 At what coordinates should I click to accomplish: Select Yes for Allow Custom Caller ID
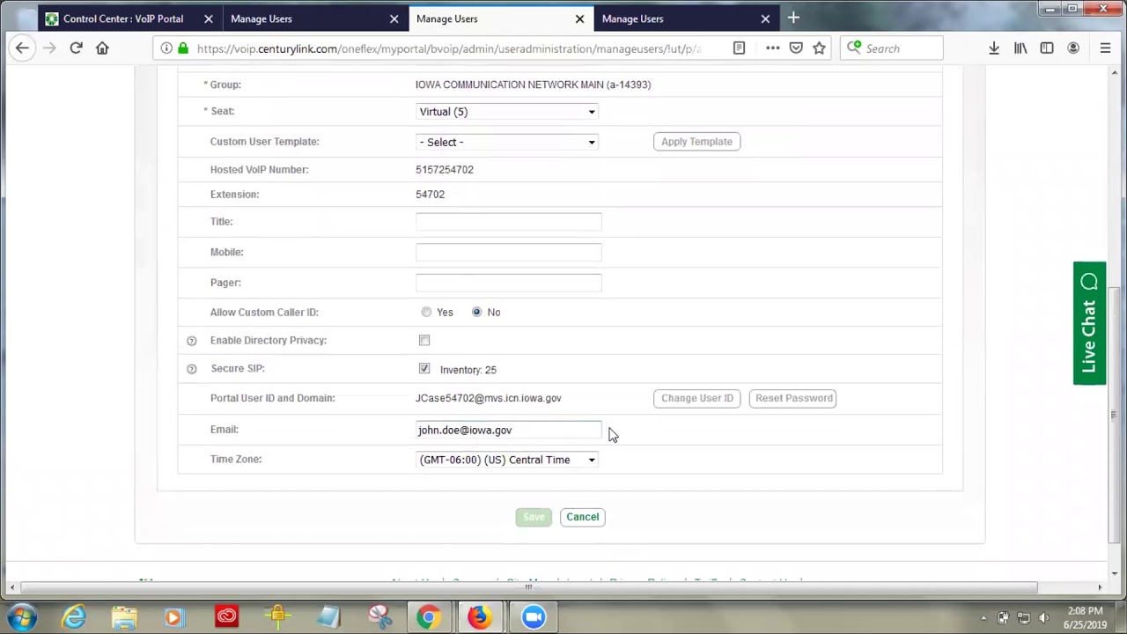click(x=426, y=312)
